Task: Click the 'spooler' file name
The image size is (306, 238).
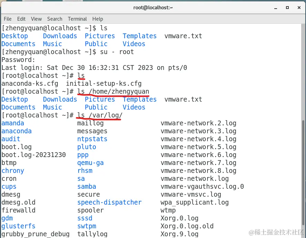Action: pyautogui.click(x=90, y=210)
